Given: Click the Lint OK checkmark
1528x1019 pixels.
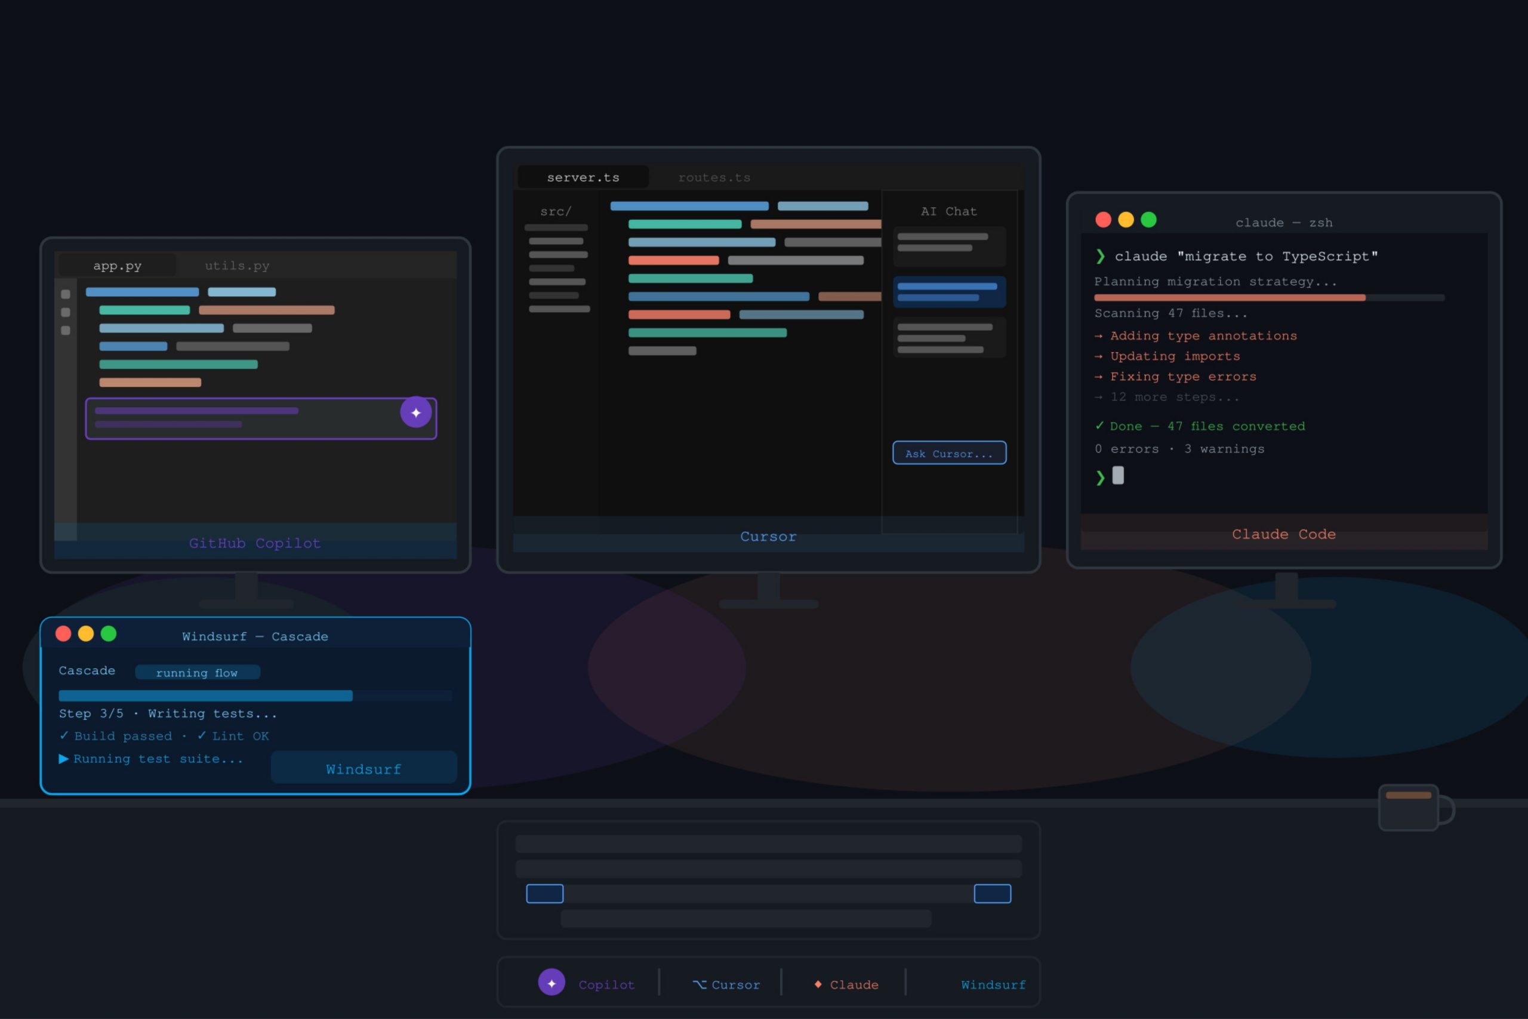Looking at the screenshot, I should pos(201,735).
